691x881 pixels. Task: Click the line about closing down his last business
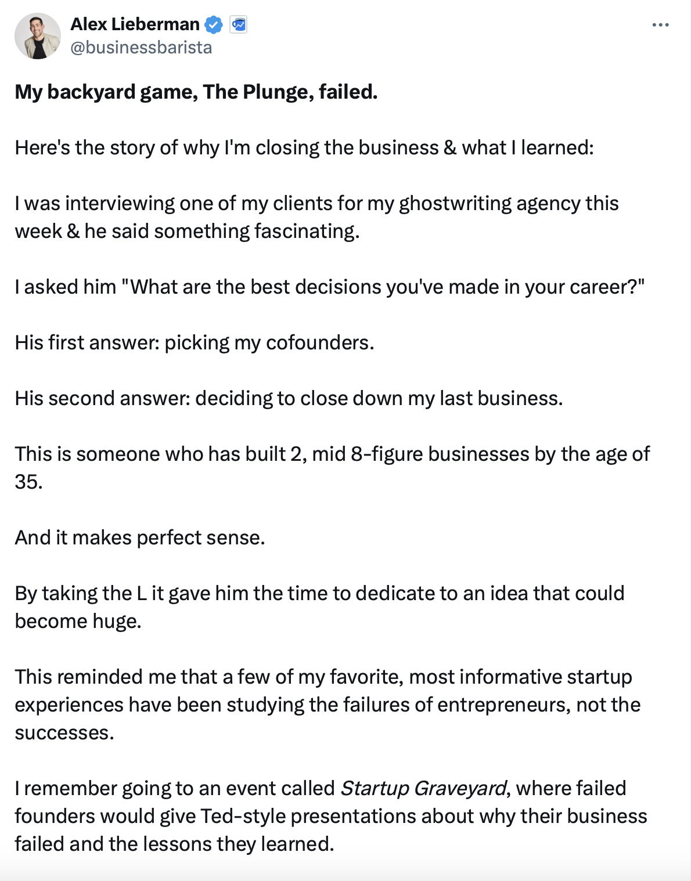tap(289, 399)
